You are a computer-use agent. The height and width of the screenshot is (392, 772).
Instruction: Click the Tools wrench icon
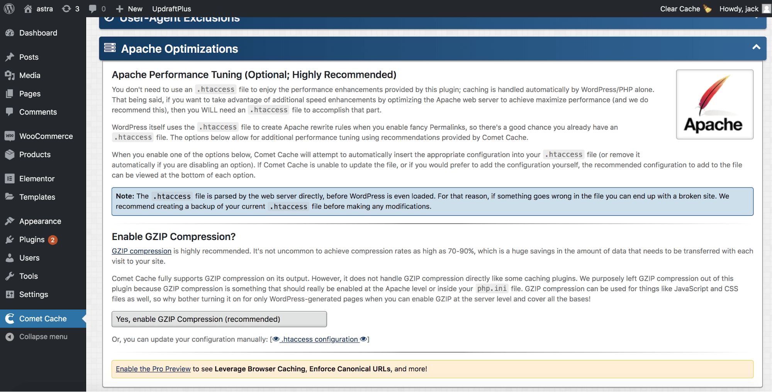[10, 276]
